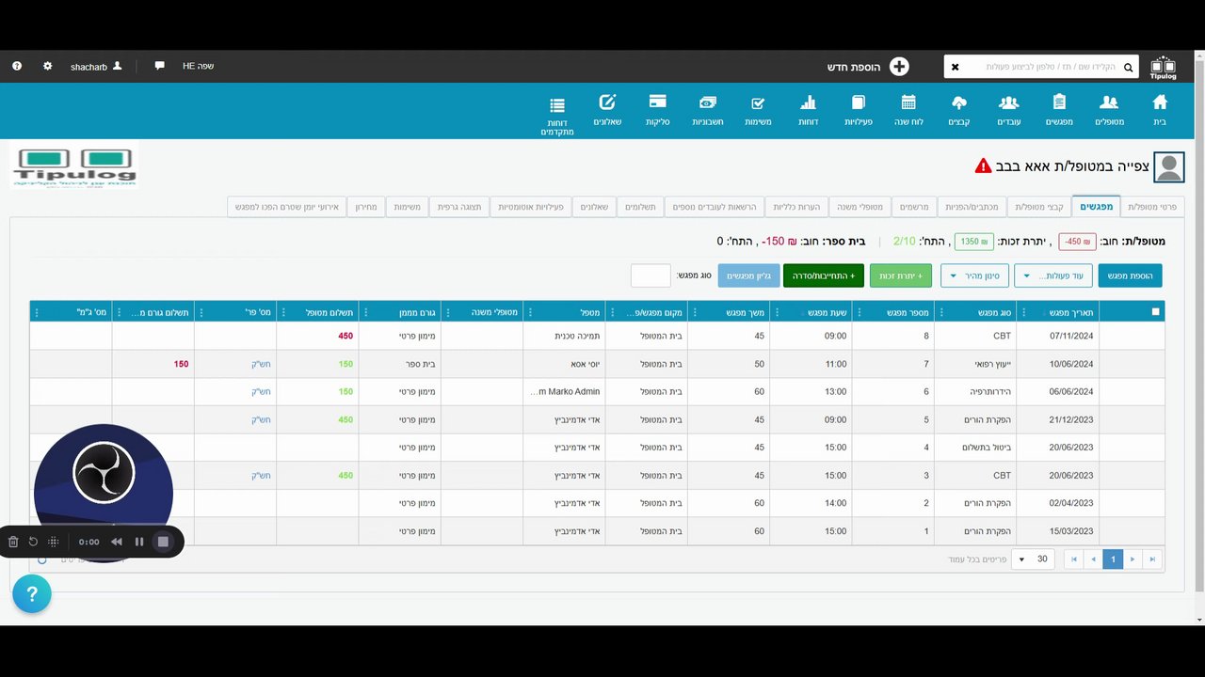Open the שאלונים questionnaire edit icon in navbar
Screen dimensions: 1205x677
pos(607,102)
